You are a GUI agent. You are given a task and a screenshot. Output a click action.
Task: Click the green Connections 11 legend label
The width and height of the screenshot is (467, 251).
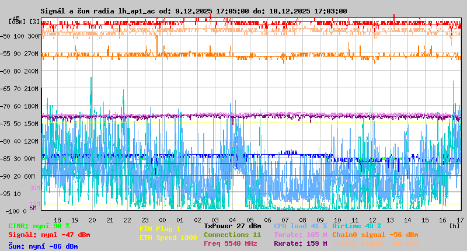pyautogui.click(x=232, y=235)
